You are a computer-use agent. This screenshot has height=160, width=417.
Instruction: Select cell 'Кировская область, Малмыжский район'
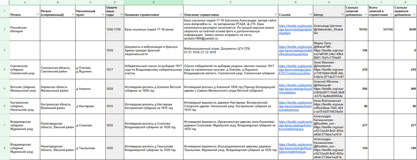coord(57,89)
